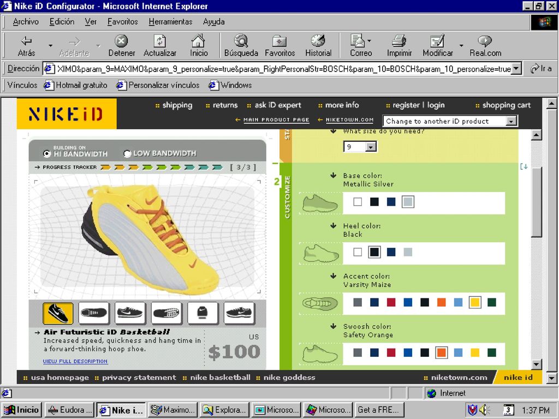
Task: Click the customize panel scroll down arrow
Action: tap(536, 364)
